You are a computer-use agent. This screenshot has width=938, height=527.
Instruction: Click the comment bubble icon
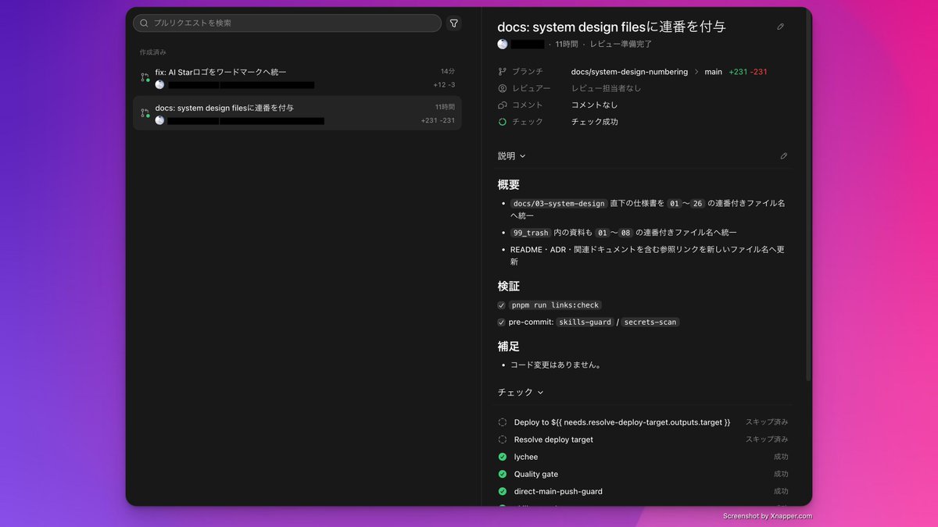click(503, 105)
